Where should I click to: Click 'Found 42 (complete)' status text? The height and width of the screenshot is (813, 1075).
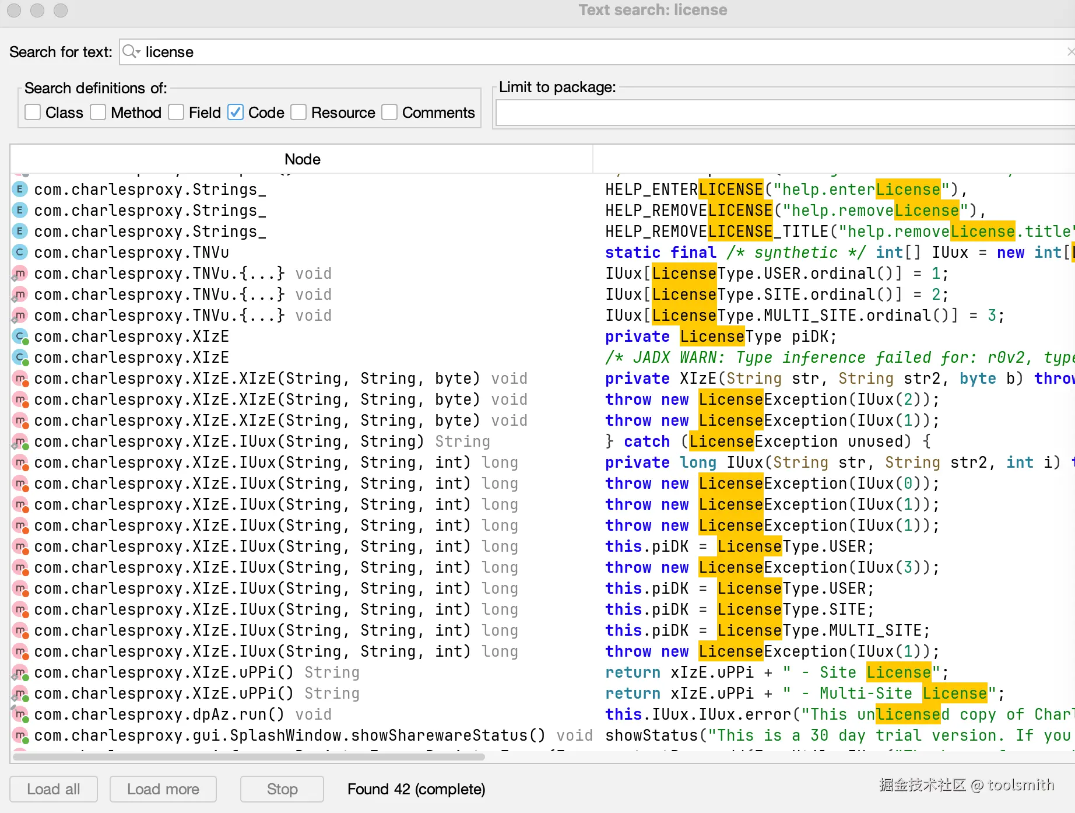[x=416, y=789]
